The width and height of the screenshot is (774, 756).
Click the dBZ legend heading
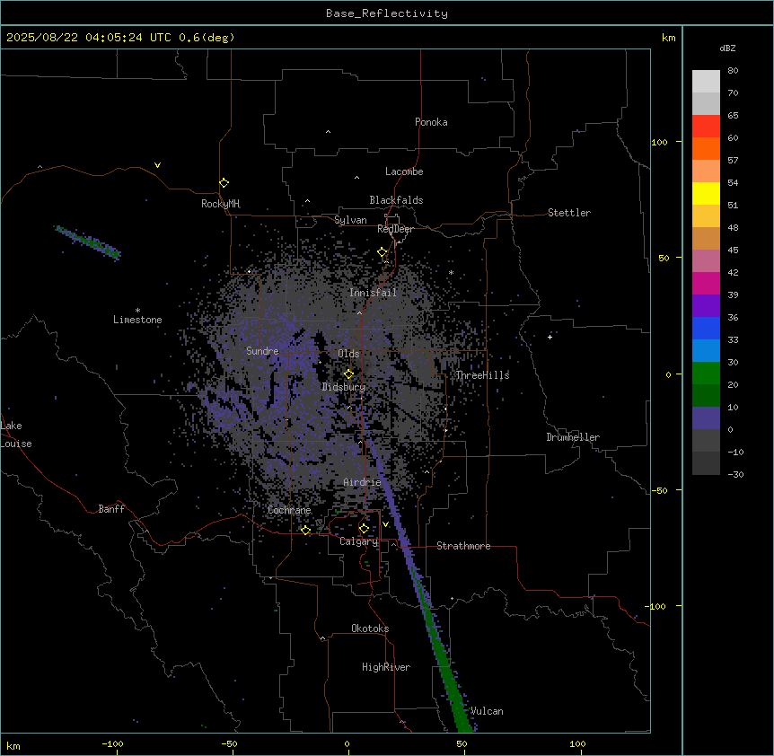(x=727, y=48)
